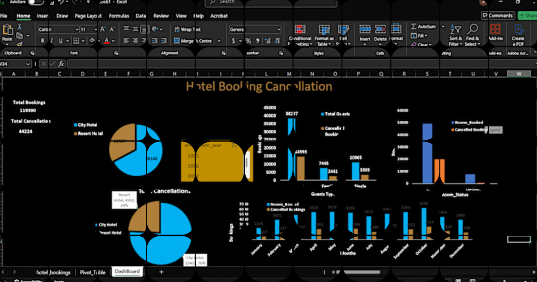
Task: Add a new sheet with plus button
Action: click(162, 272)
